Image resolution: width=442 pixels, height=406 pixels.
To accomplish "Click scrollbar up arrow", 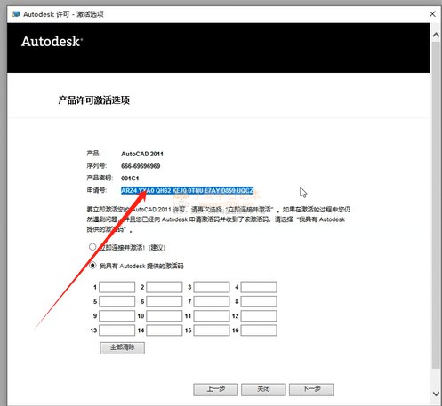I will 436,35.
